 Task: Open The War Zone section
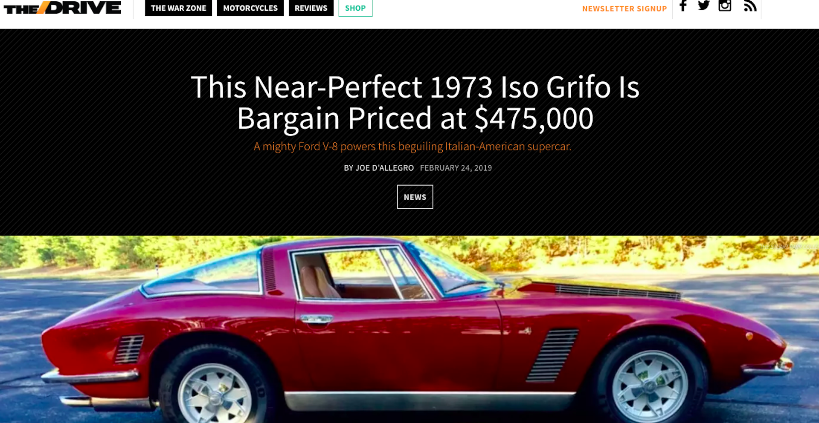coord(178,8)
